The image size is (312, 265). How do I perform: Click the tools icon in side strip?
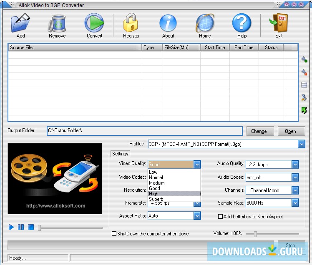tap(304, 97)
